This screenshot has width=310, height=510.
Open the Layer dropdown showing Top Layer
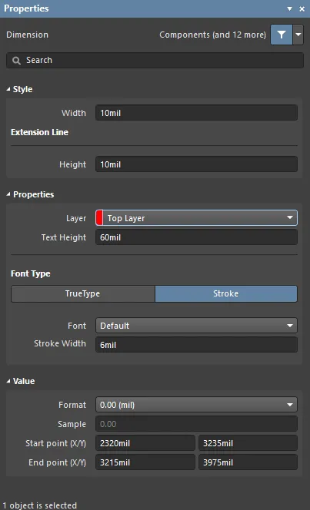click(x=196, y=218)
